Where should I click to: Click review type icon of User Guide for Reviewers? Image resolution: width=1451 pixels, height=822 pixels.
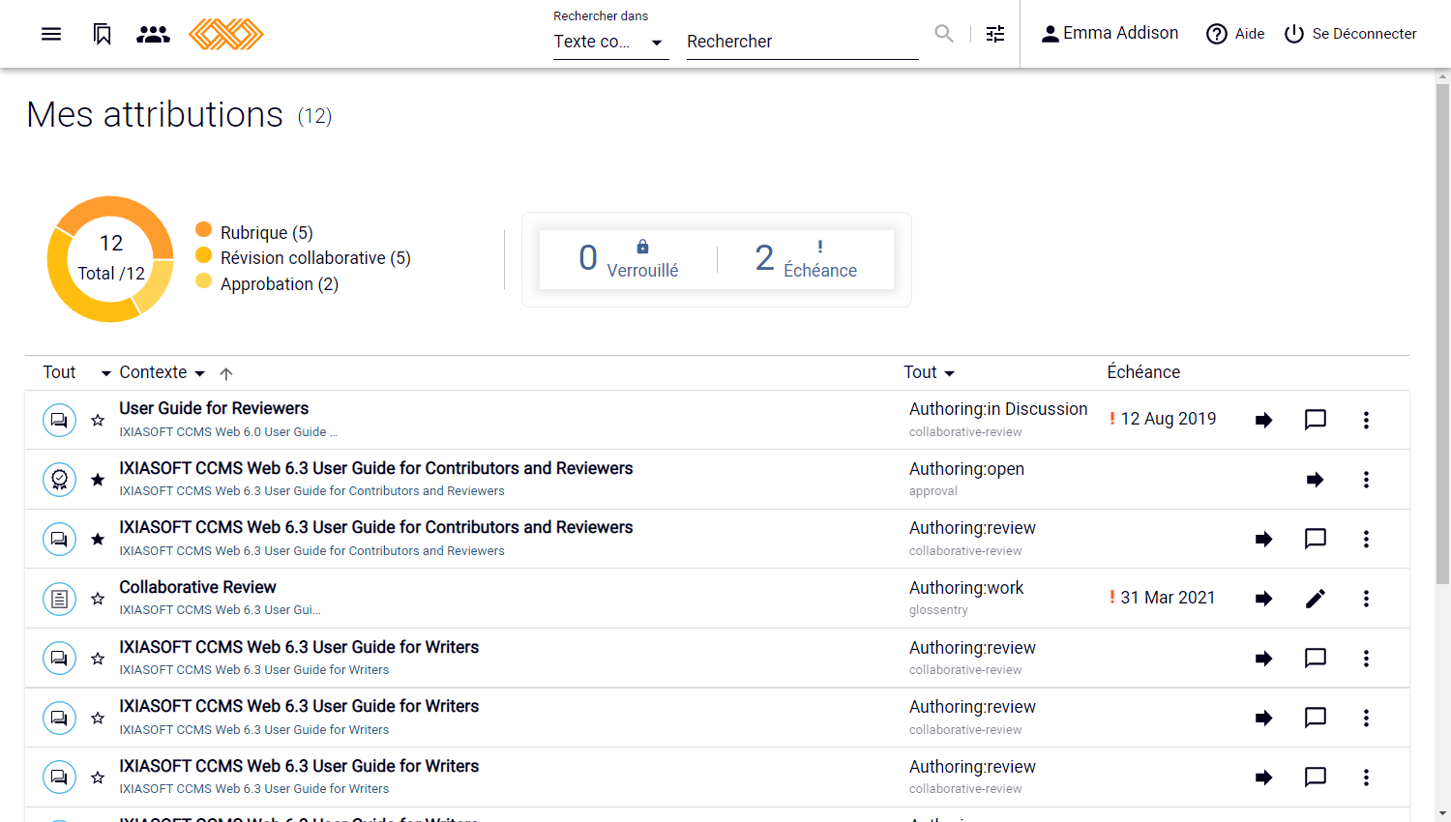point(59,420)
